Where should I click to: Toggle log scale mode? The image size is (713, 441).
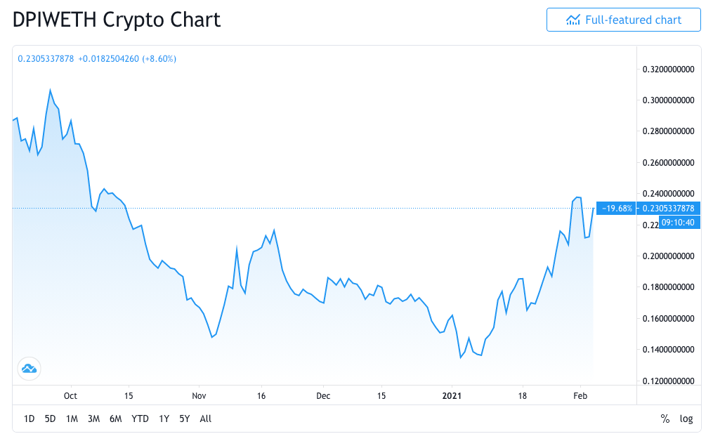tap(686, 419)
